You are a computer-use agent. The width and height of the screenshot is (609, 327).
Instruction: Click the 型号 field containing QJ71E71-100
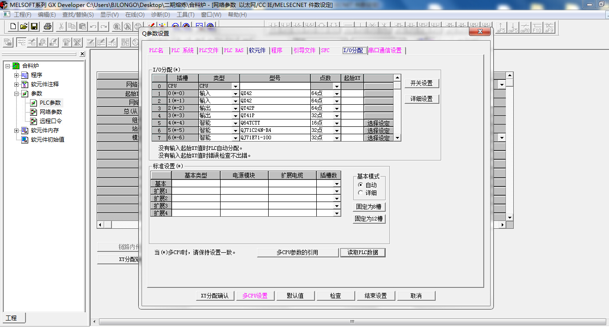[x=274, y=137]
